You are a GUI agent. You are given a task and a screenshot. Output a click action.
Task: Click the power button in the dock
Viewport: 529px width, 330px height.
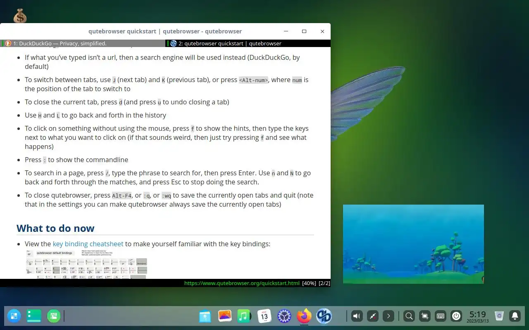(456, 316)
